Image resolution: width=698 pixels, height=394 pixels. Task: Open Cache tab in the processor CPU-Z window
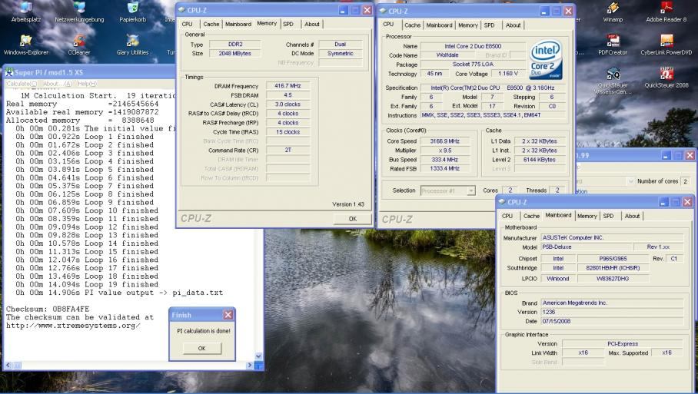(x=412, y=25)
